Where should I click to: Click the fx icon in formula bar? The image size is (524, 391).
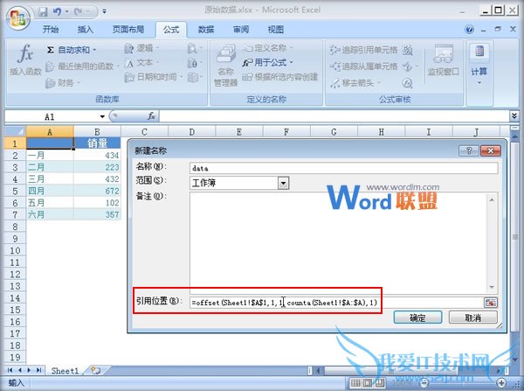(x=151, y=115)
